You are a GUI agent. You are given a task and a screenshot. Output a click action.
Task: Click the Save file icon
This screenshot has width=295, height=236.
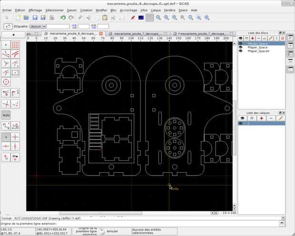point(34,18)
